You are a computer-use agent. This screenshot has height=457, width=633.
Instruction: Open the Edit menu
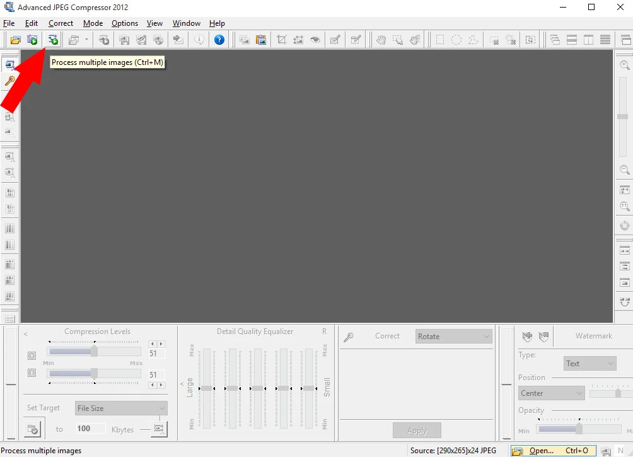[x=32, y=23]
